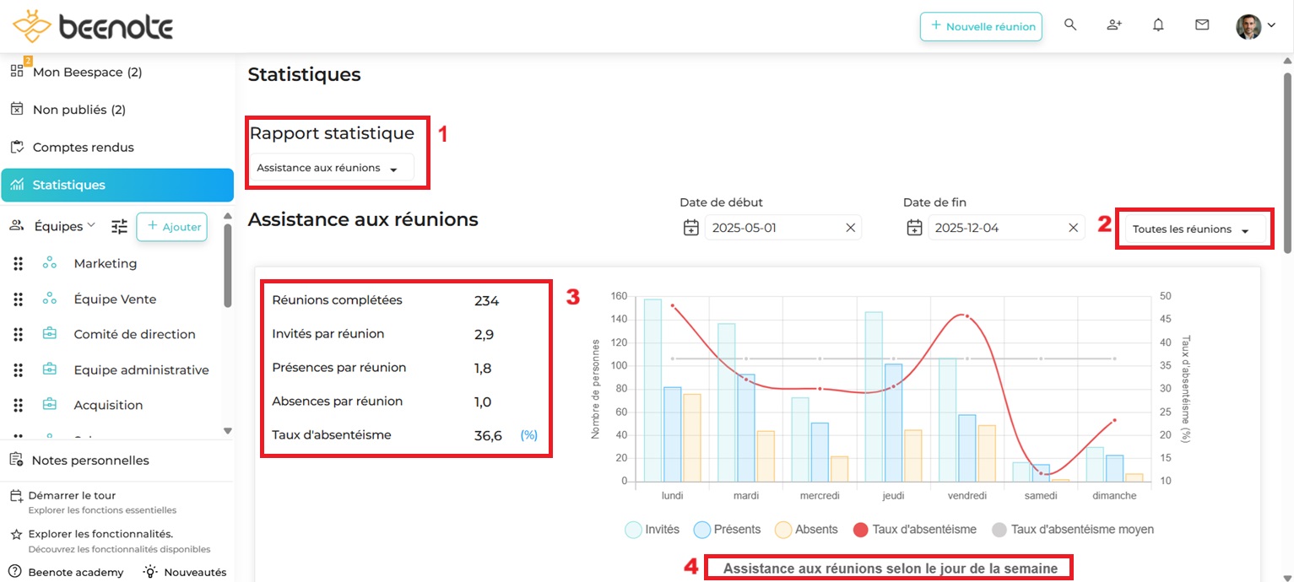
Task: Clear the Date de début field
Action: (x=850, y=228)
